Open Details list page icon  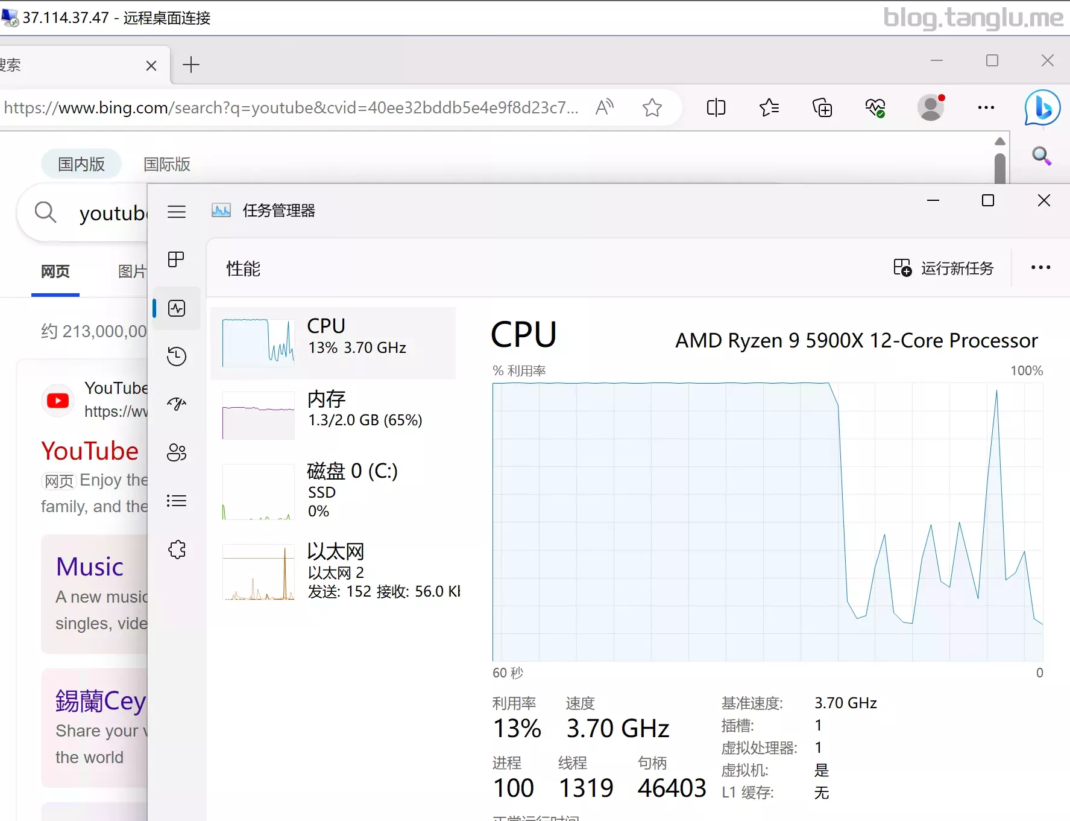point(177,501)
